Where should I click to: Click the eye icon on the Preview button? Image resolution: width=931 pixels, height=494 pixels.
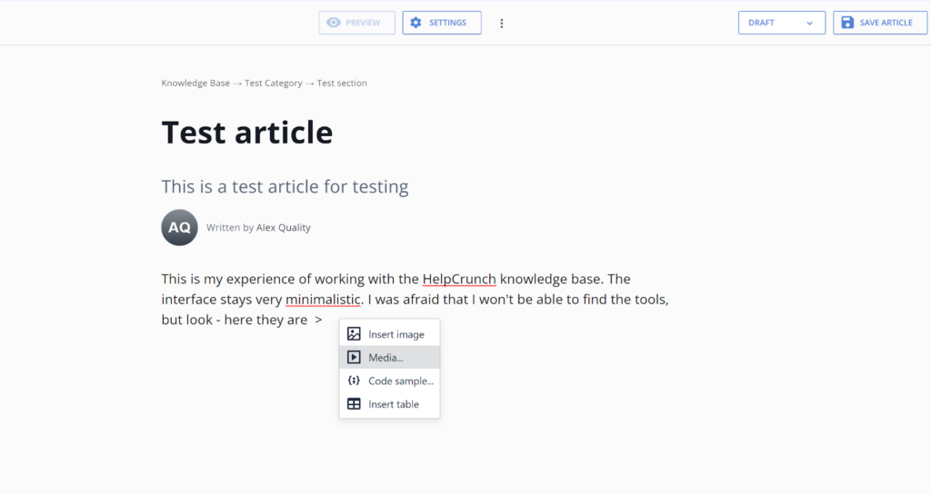pos(334,23)
